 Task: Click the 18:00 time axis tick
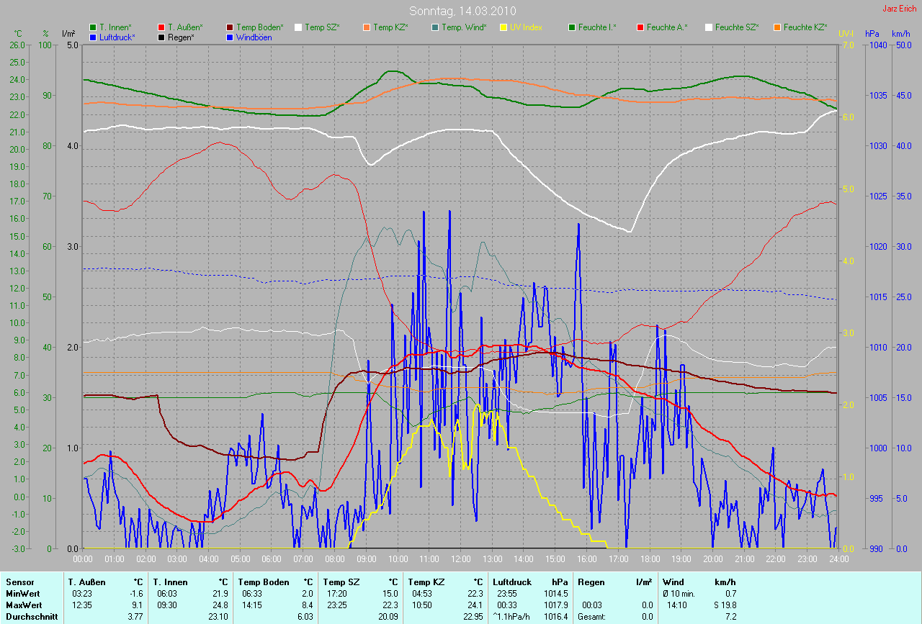point(650,559)
